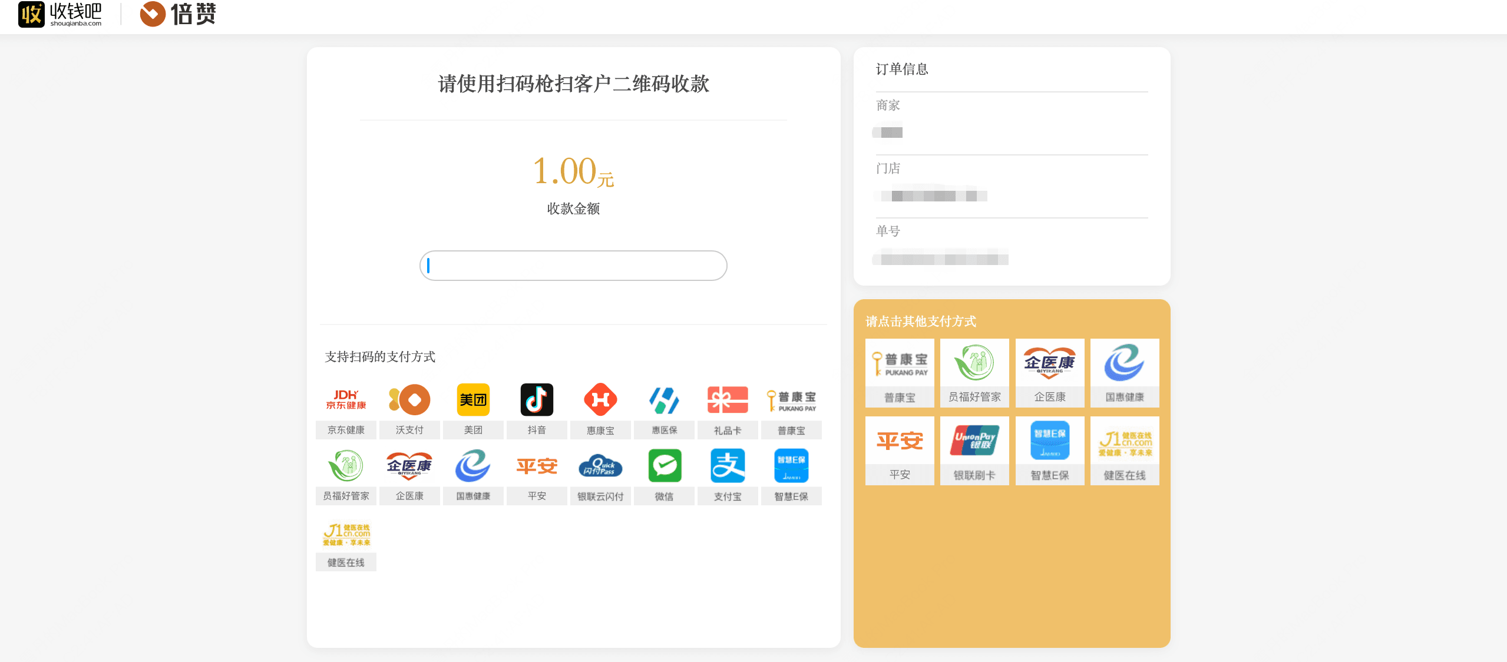Open the 倍赞 logo in header
Image resolution: width=1507 pixels, height=662 pixels.
click(x=178, y=14)
